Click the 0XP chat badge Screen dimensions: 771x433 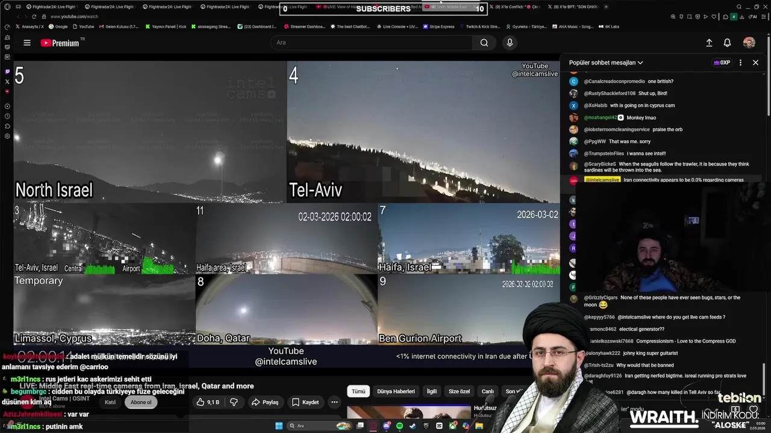tap(722, 63)
